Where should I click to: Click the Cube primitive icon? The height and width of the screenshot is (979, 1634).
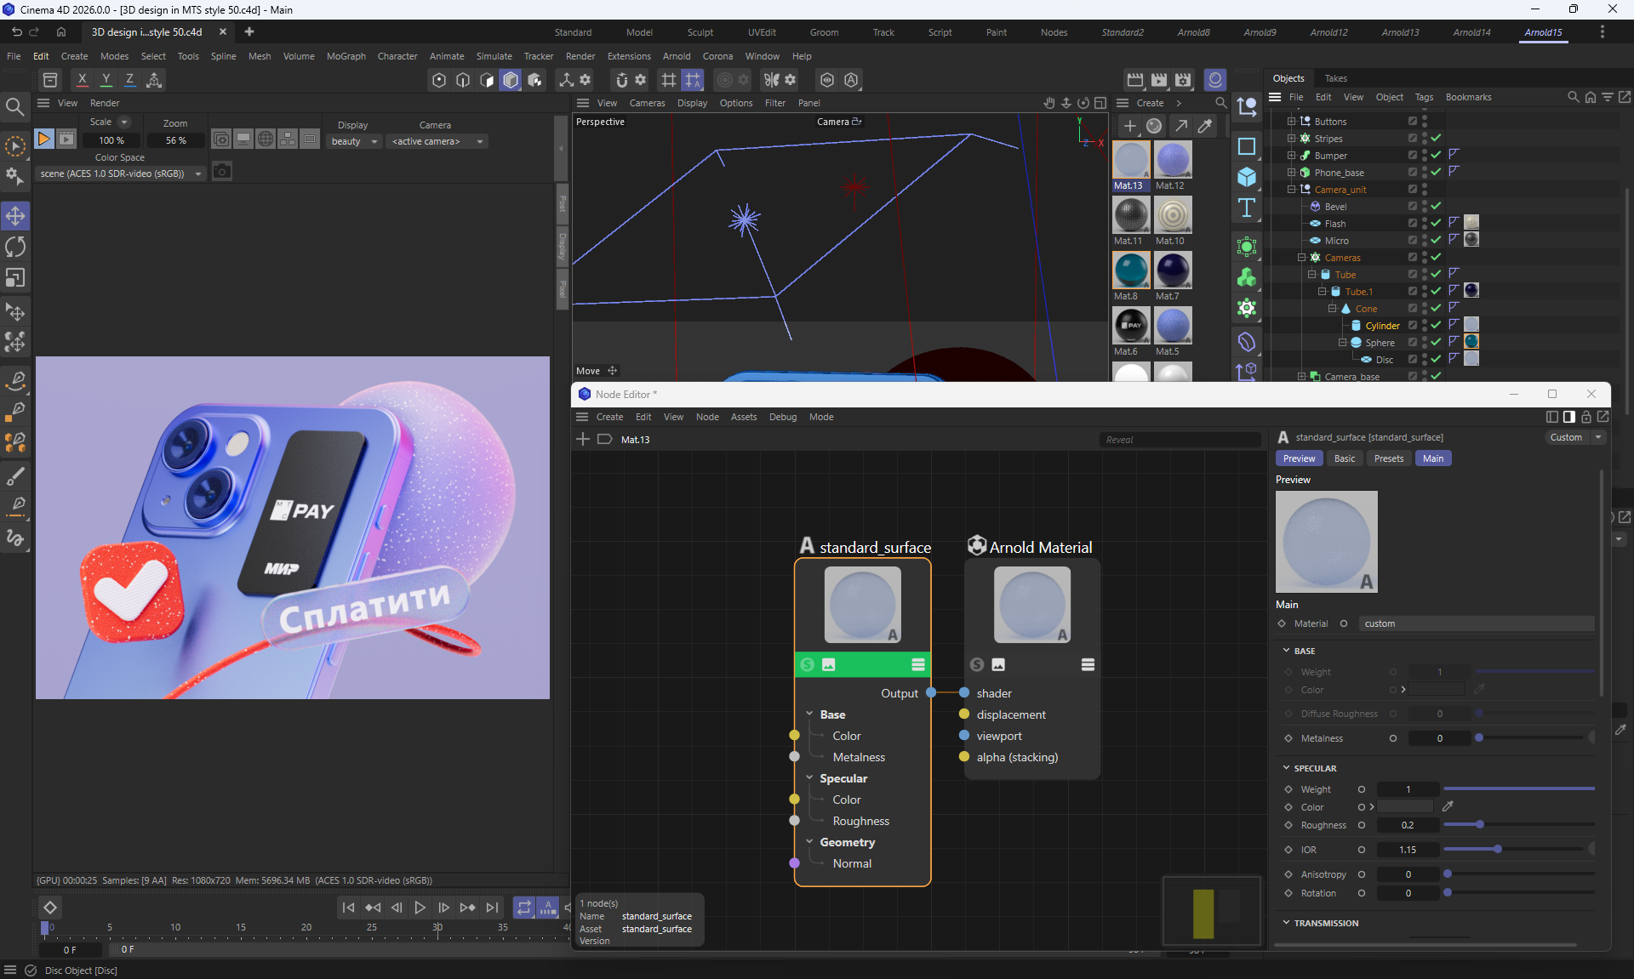point(1247,177)
